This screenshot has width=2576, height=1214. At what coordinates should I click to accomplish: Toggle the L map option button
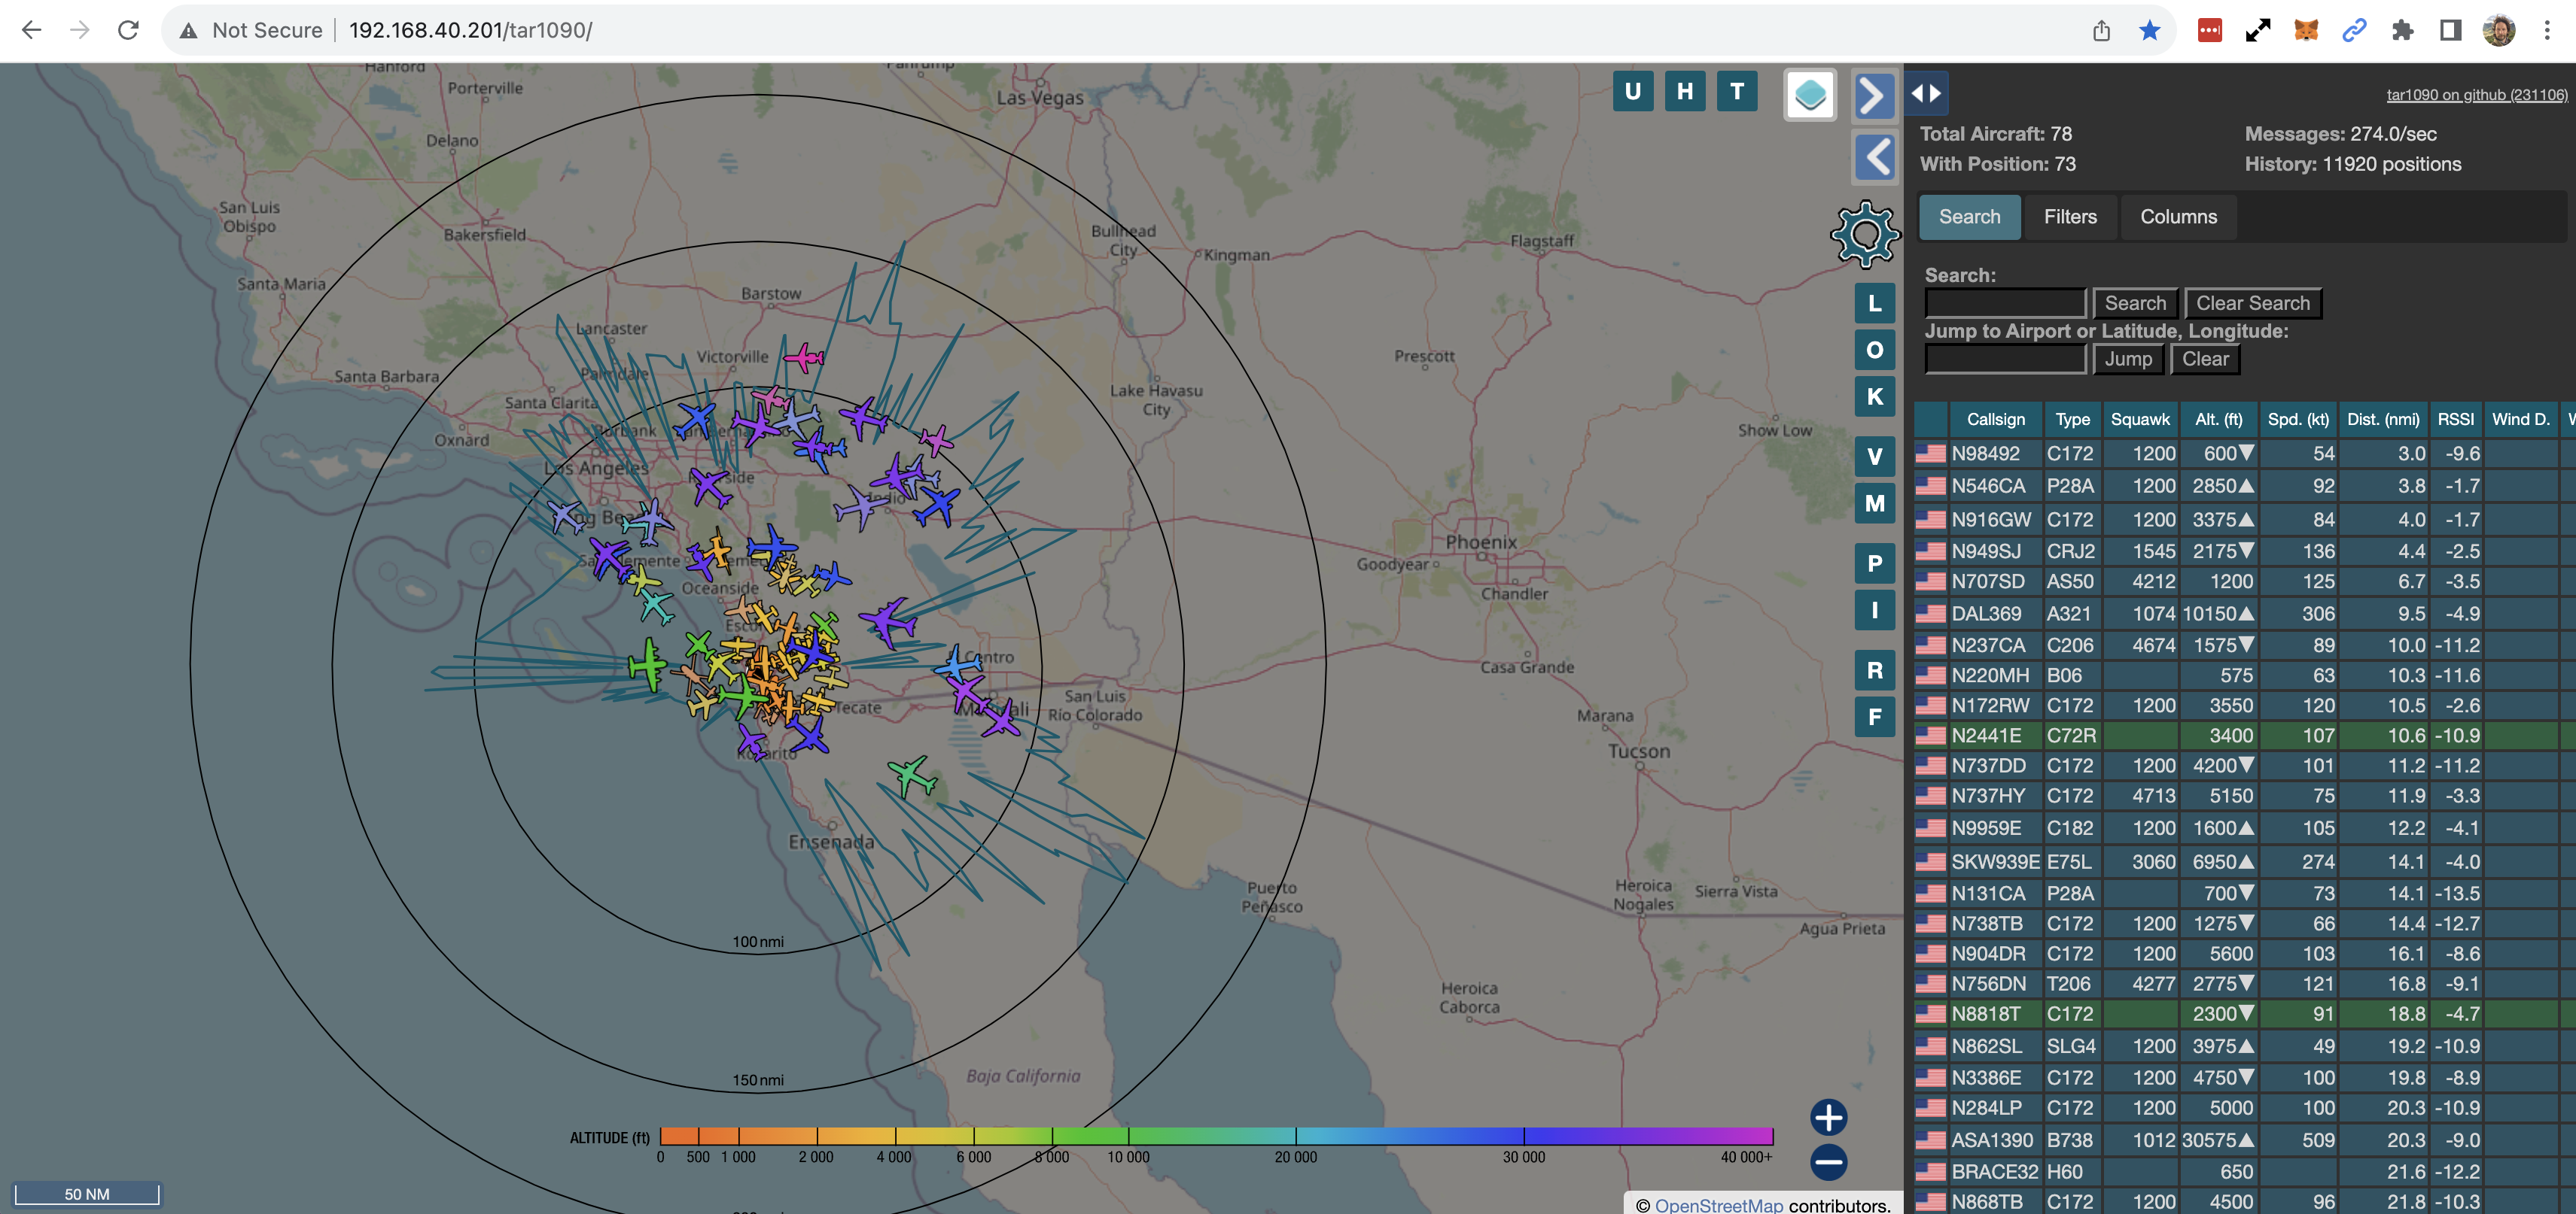pos(1874,304)
